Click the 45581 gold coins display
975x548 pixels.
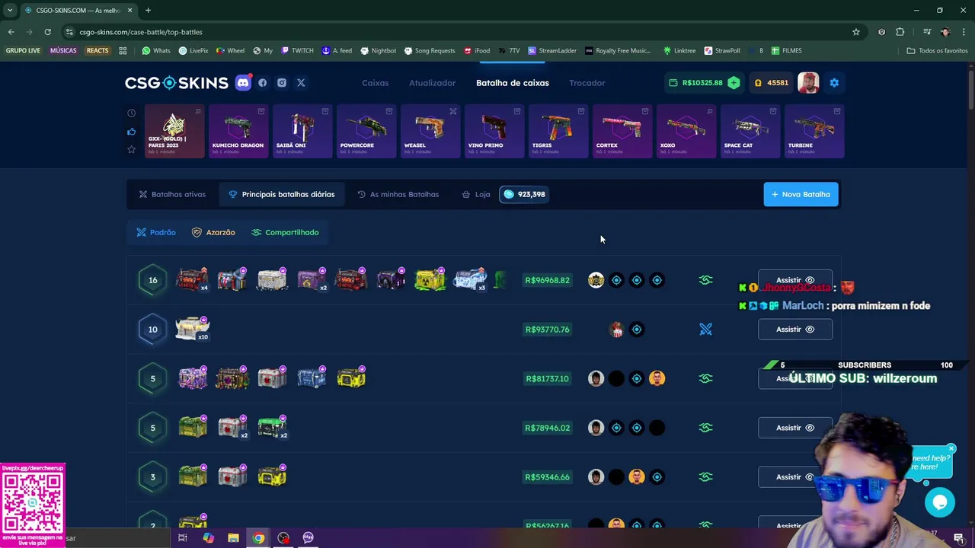(771, 83)
